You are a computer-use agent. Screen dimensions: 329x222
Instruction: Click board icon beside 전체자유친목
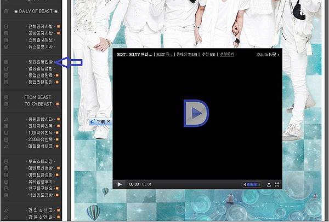(x=6, y=126)
